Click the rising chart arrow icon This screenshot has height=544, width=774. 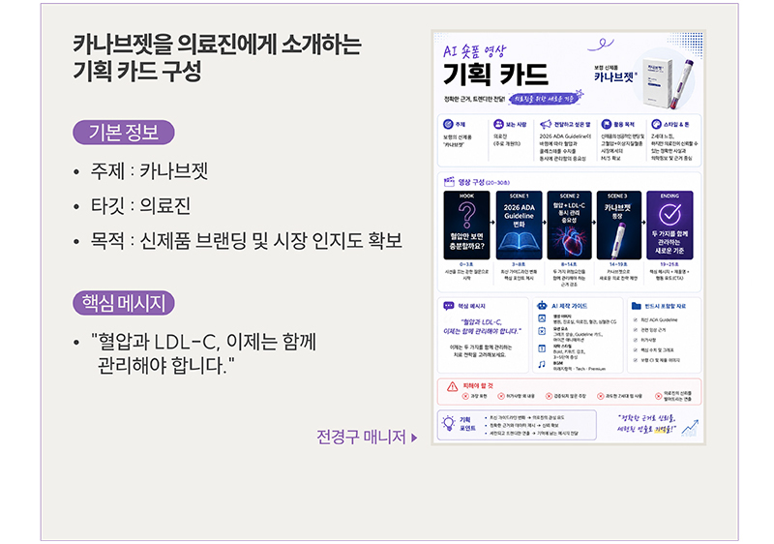pyautogui.click(x=690, y=428)
